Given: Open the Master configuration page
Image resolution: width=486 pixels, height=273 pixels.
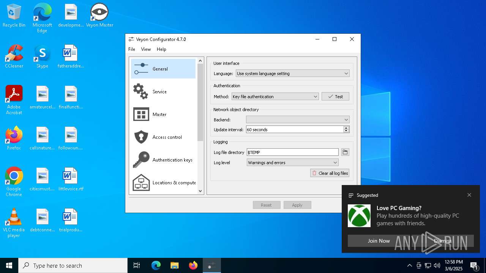Looking at the screenshot, I should click(163, 114).
